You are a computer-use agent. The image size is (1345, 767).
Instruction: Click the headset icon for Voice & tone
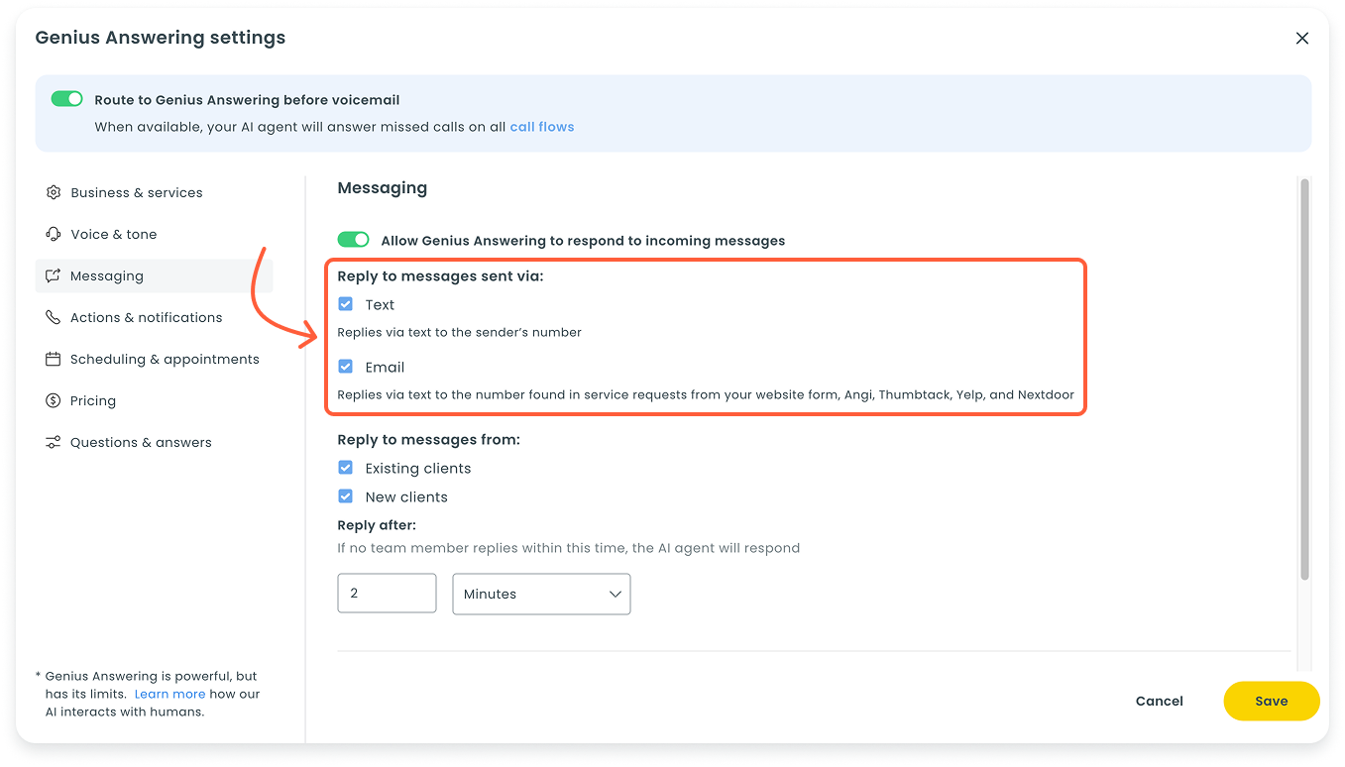click(54, 235)
